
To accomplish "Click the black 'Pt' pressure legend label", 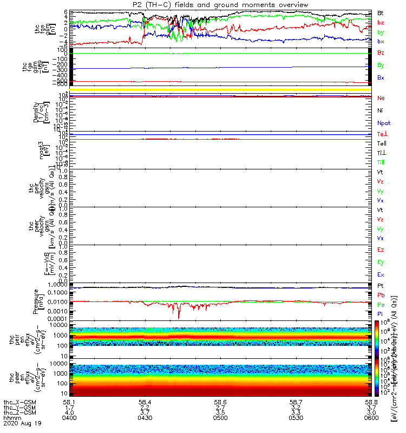I will [381, 286].
